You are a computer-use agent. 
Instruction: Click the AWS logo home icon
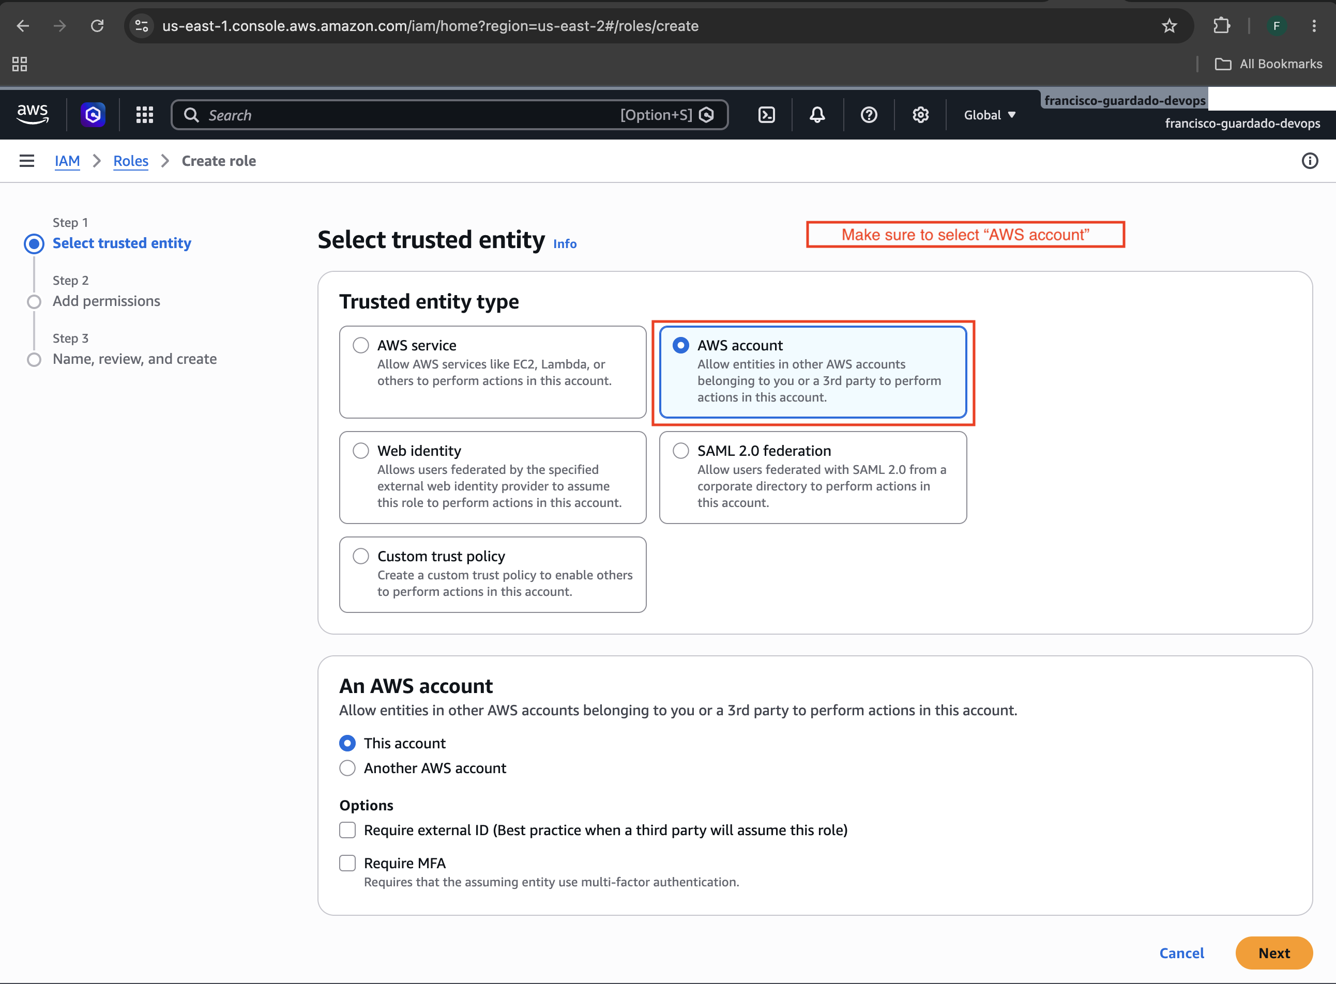point(32,114)
